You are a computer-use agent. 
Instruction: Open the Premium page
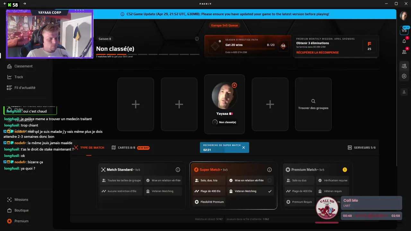point(18,221)
